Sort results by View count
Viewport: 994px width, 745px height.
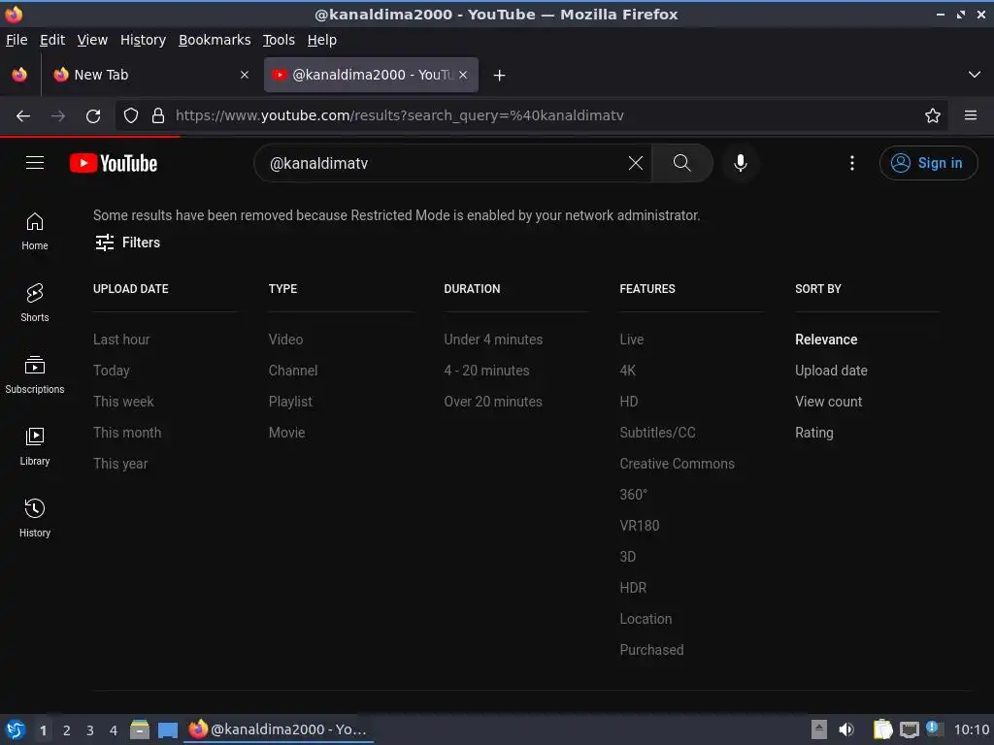(x=829, y=401)
